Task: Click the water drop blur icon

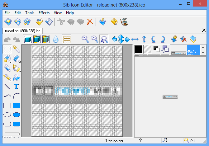Action: [56, 40]
